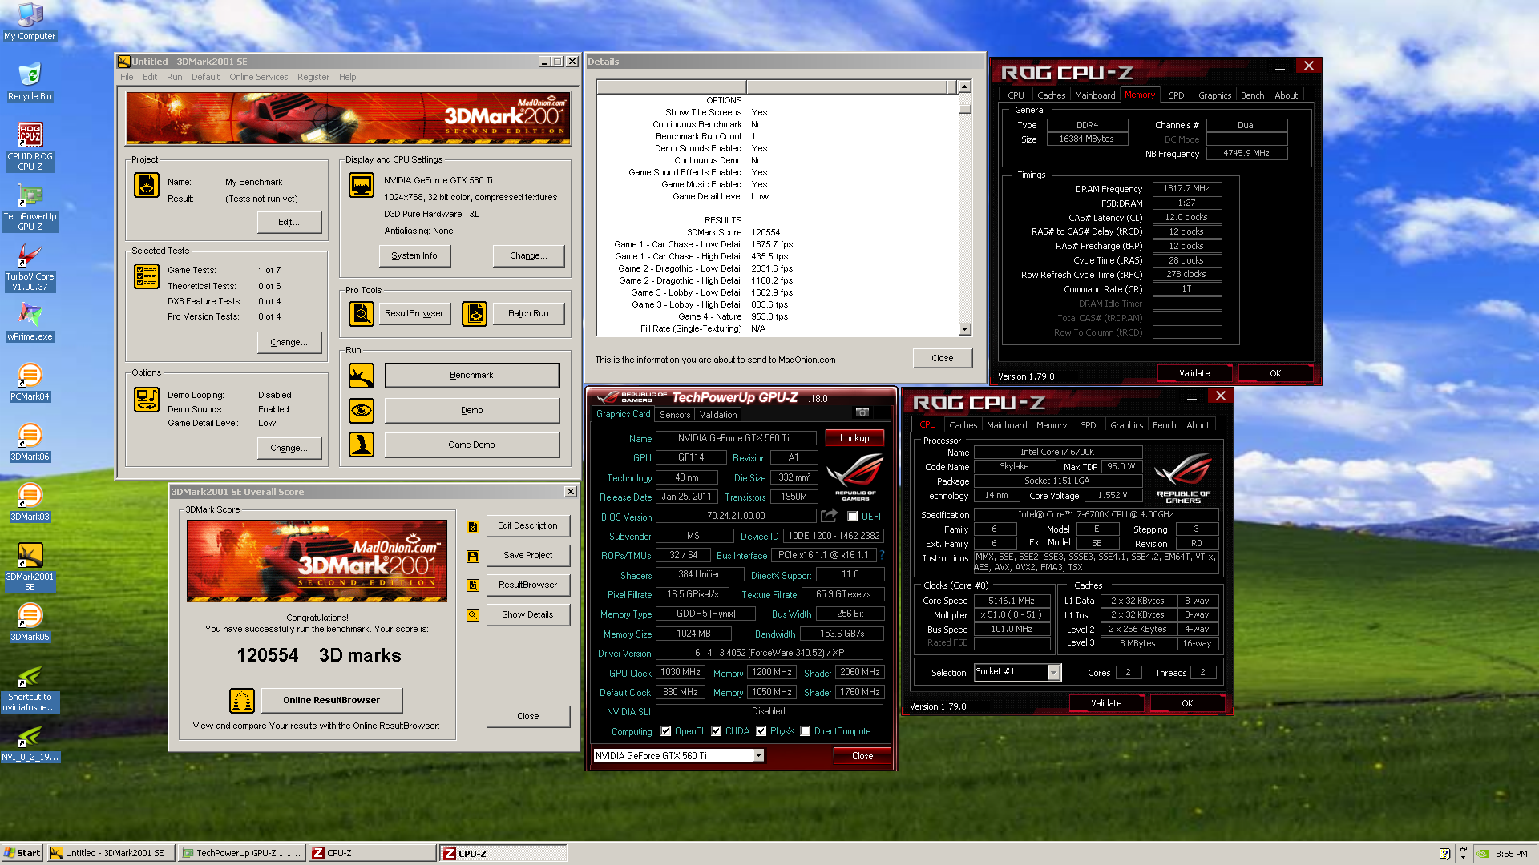The width and height of the screenshot is (1539, 865).
Task: Open 3DMark06 desktop shortcut
Action: click(30, 442)
